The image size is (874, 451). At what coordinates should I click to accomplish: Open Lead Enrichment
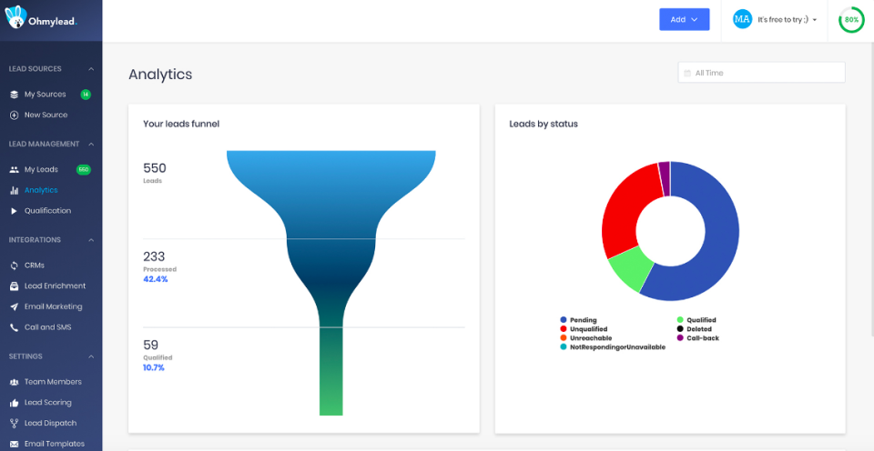click(56, 286)
